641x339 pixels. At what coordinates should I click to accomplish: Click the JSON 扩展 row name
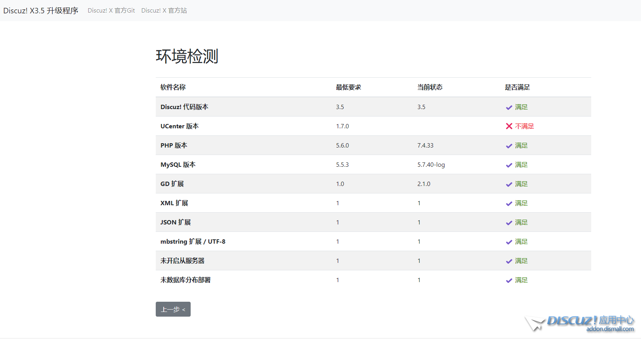(x=176, y=222)
